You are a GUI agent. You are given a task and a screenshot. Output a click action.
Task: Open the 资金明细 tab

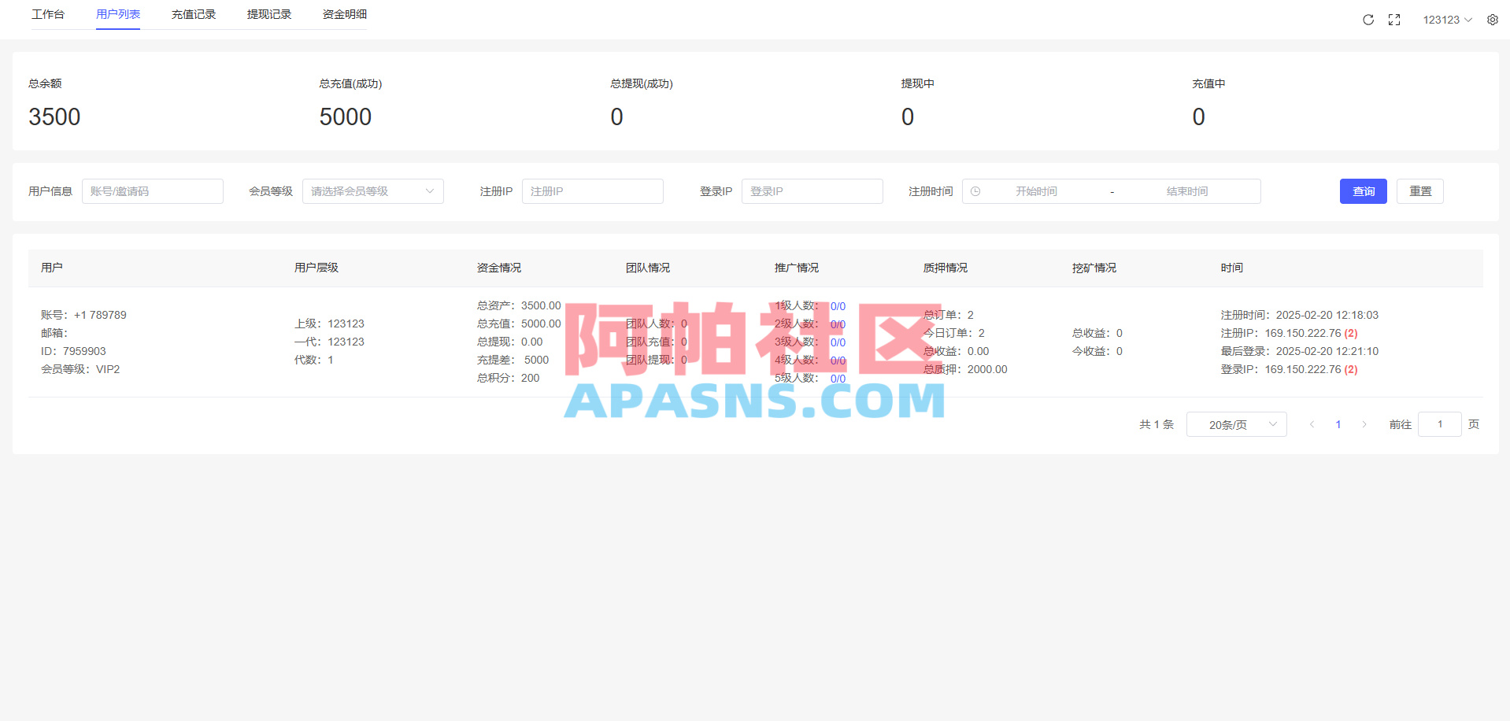pos(344,13)
